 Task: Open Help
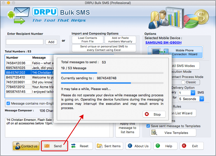pos(165,146)
